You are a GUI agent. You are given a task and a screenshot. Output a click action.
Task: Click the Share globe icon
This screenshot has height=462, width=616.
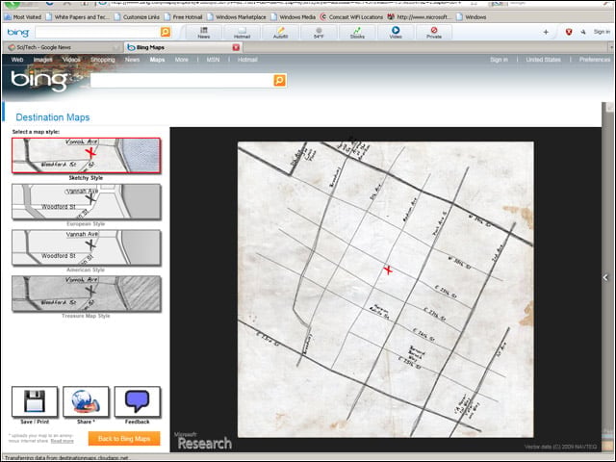click(x=86, y=401)
